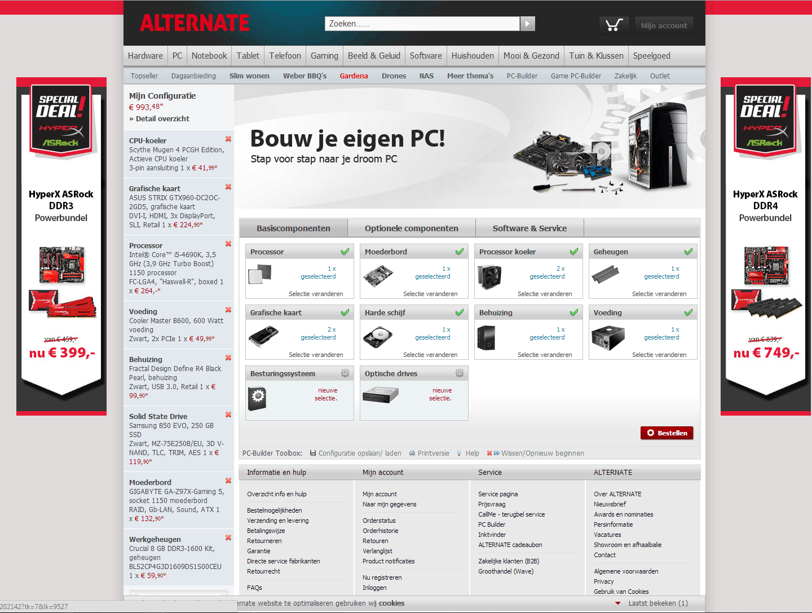
Task: Click the Printversie printer icon
Action: pos(412,453)
